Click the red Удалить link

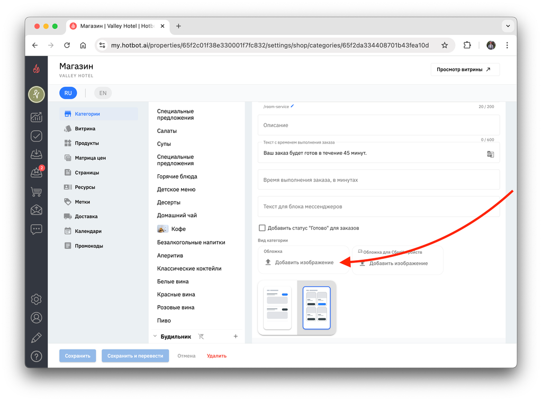pos(216,355)
